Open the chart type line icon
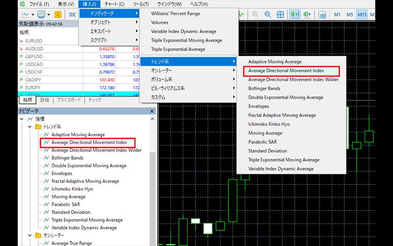This screenshot has height=246, width=393. coord(26,15)
